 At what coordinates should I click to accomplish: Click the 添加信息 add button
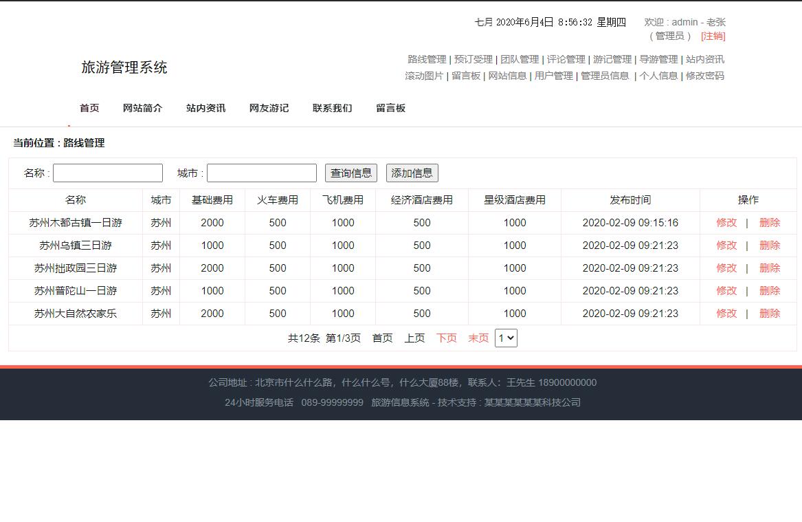[x=412, y=173]
